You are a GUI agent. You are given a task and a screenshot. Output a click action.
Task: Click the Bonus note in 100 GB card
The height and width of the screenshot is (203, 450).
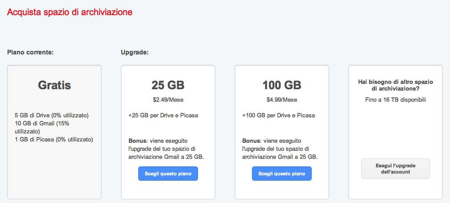click(x=280, y=148)
